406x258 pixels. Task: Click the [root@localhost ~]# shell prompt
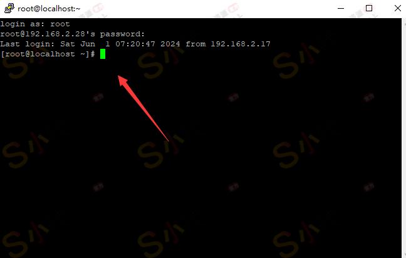48,54
